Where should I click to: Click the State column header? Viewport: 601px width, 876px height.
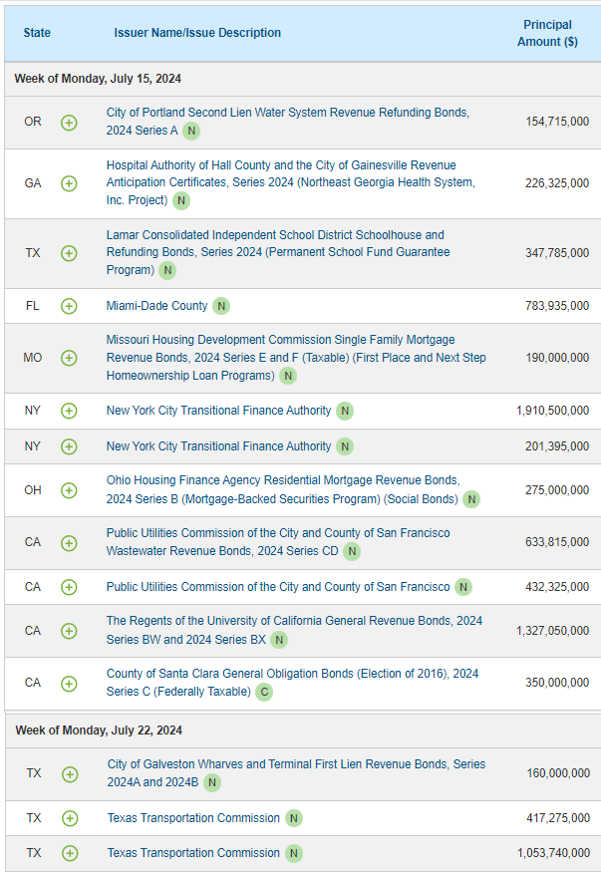(37, 33)
